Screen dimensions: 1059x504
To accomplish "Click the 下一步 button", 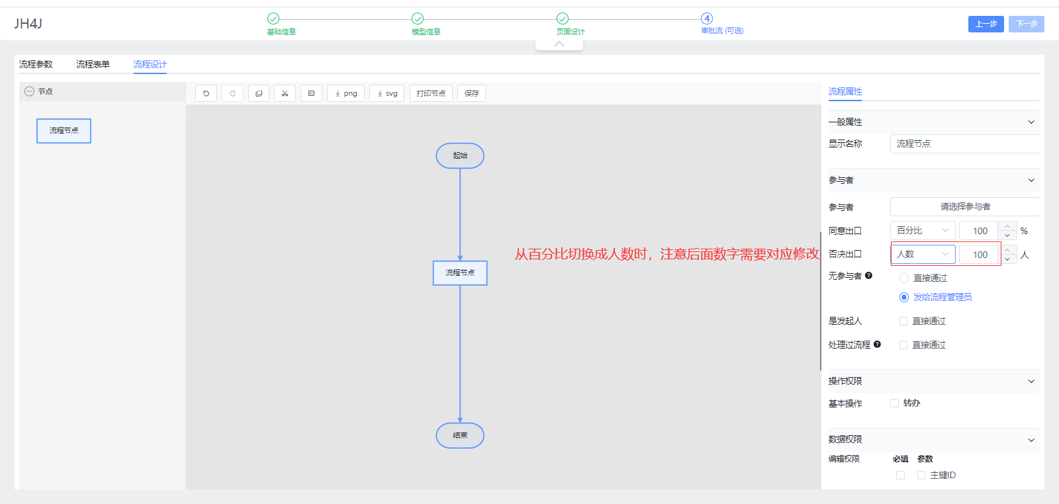I will point(1027,24).
